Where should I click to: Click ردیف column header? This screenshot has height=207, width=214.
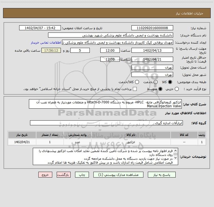coord(202,135)
